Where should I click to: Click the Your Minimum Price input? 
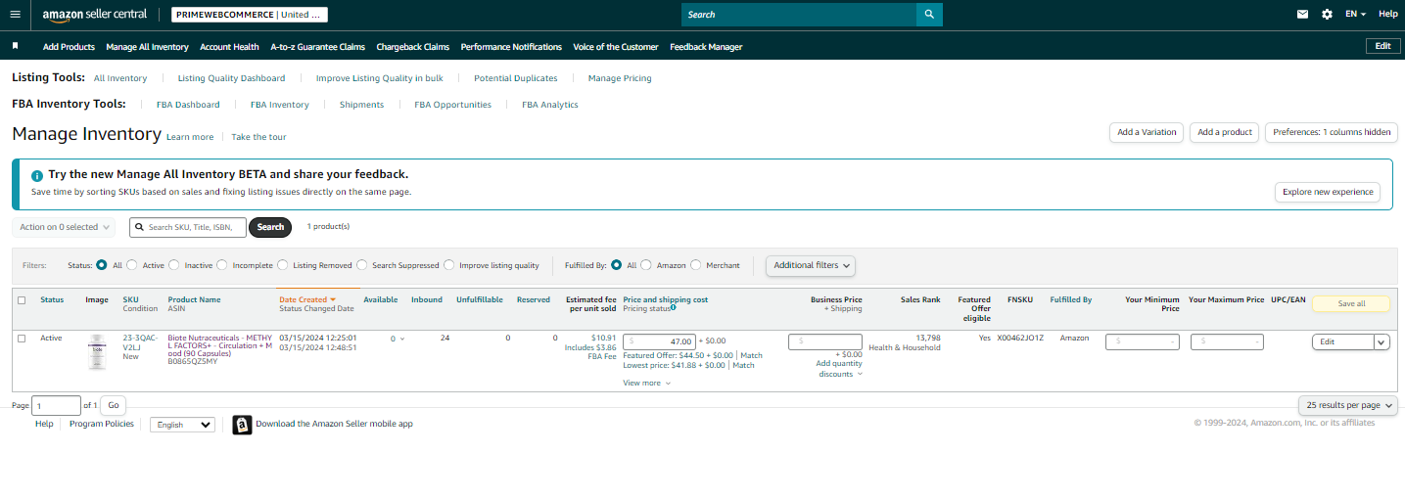1143,342
